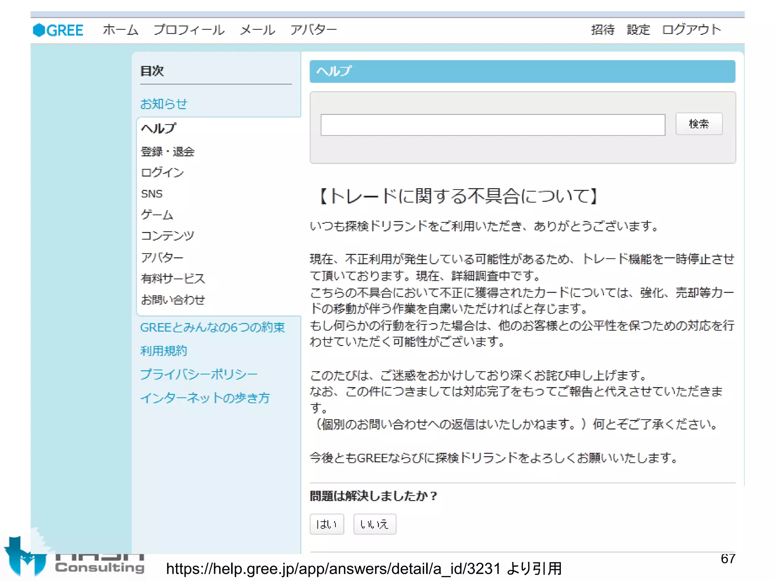Open the ゲーム help category
The height and width of the screenshot is (581, 775).
(x=157, y=215)
